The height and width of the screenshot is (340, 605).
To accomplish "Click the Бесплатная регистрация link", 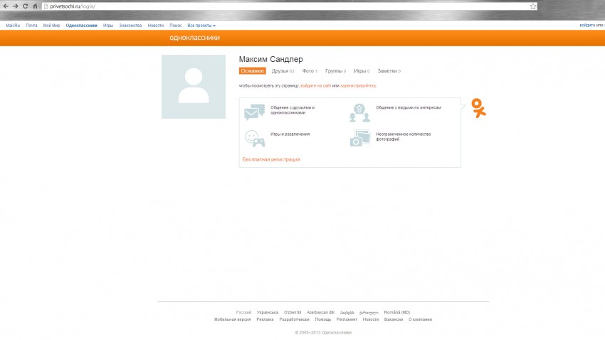I will [x=271, y=159].
